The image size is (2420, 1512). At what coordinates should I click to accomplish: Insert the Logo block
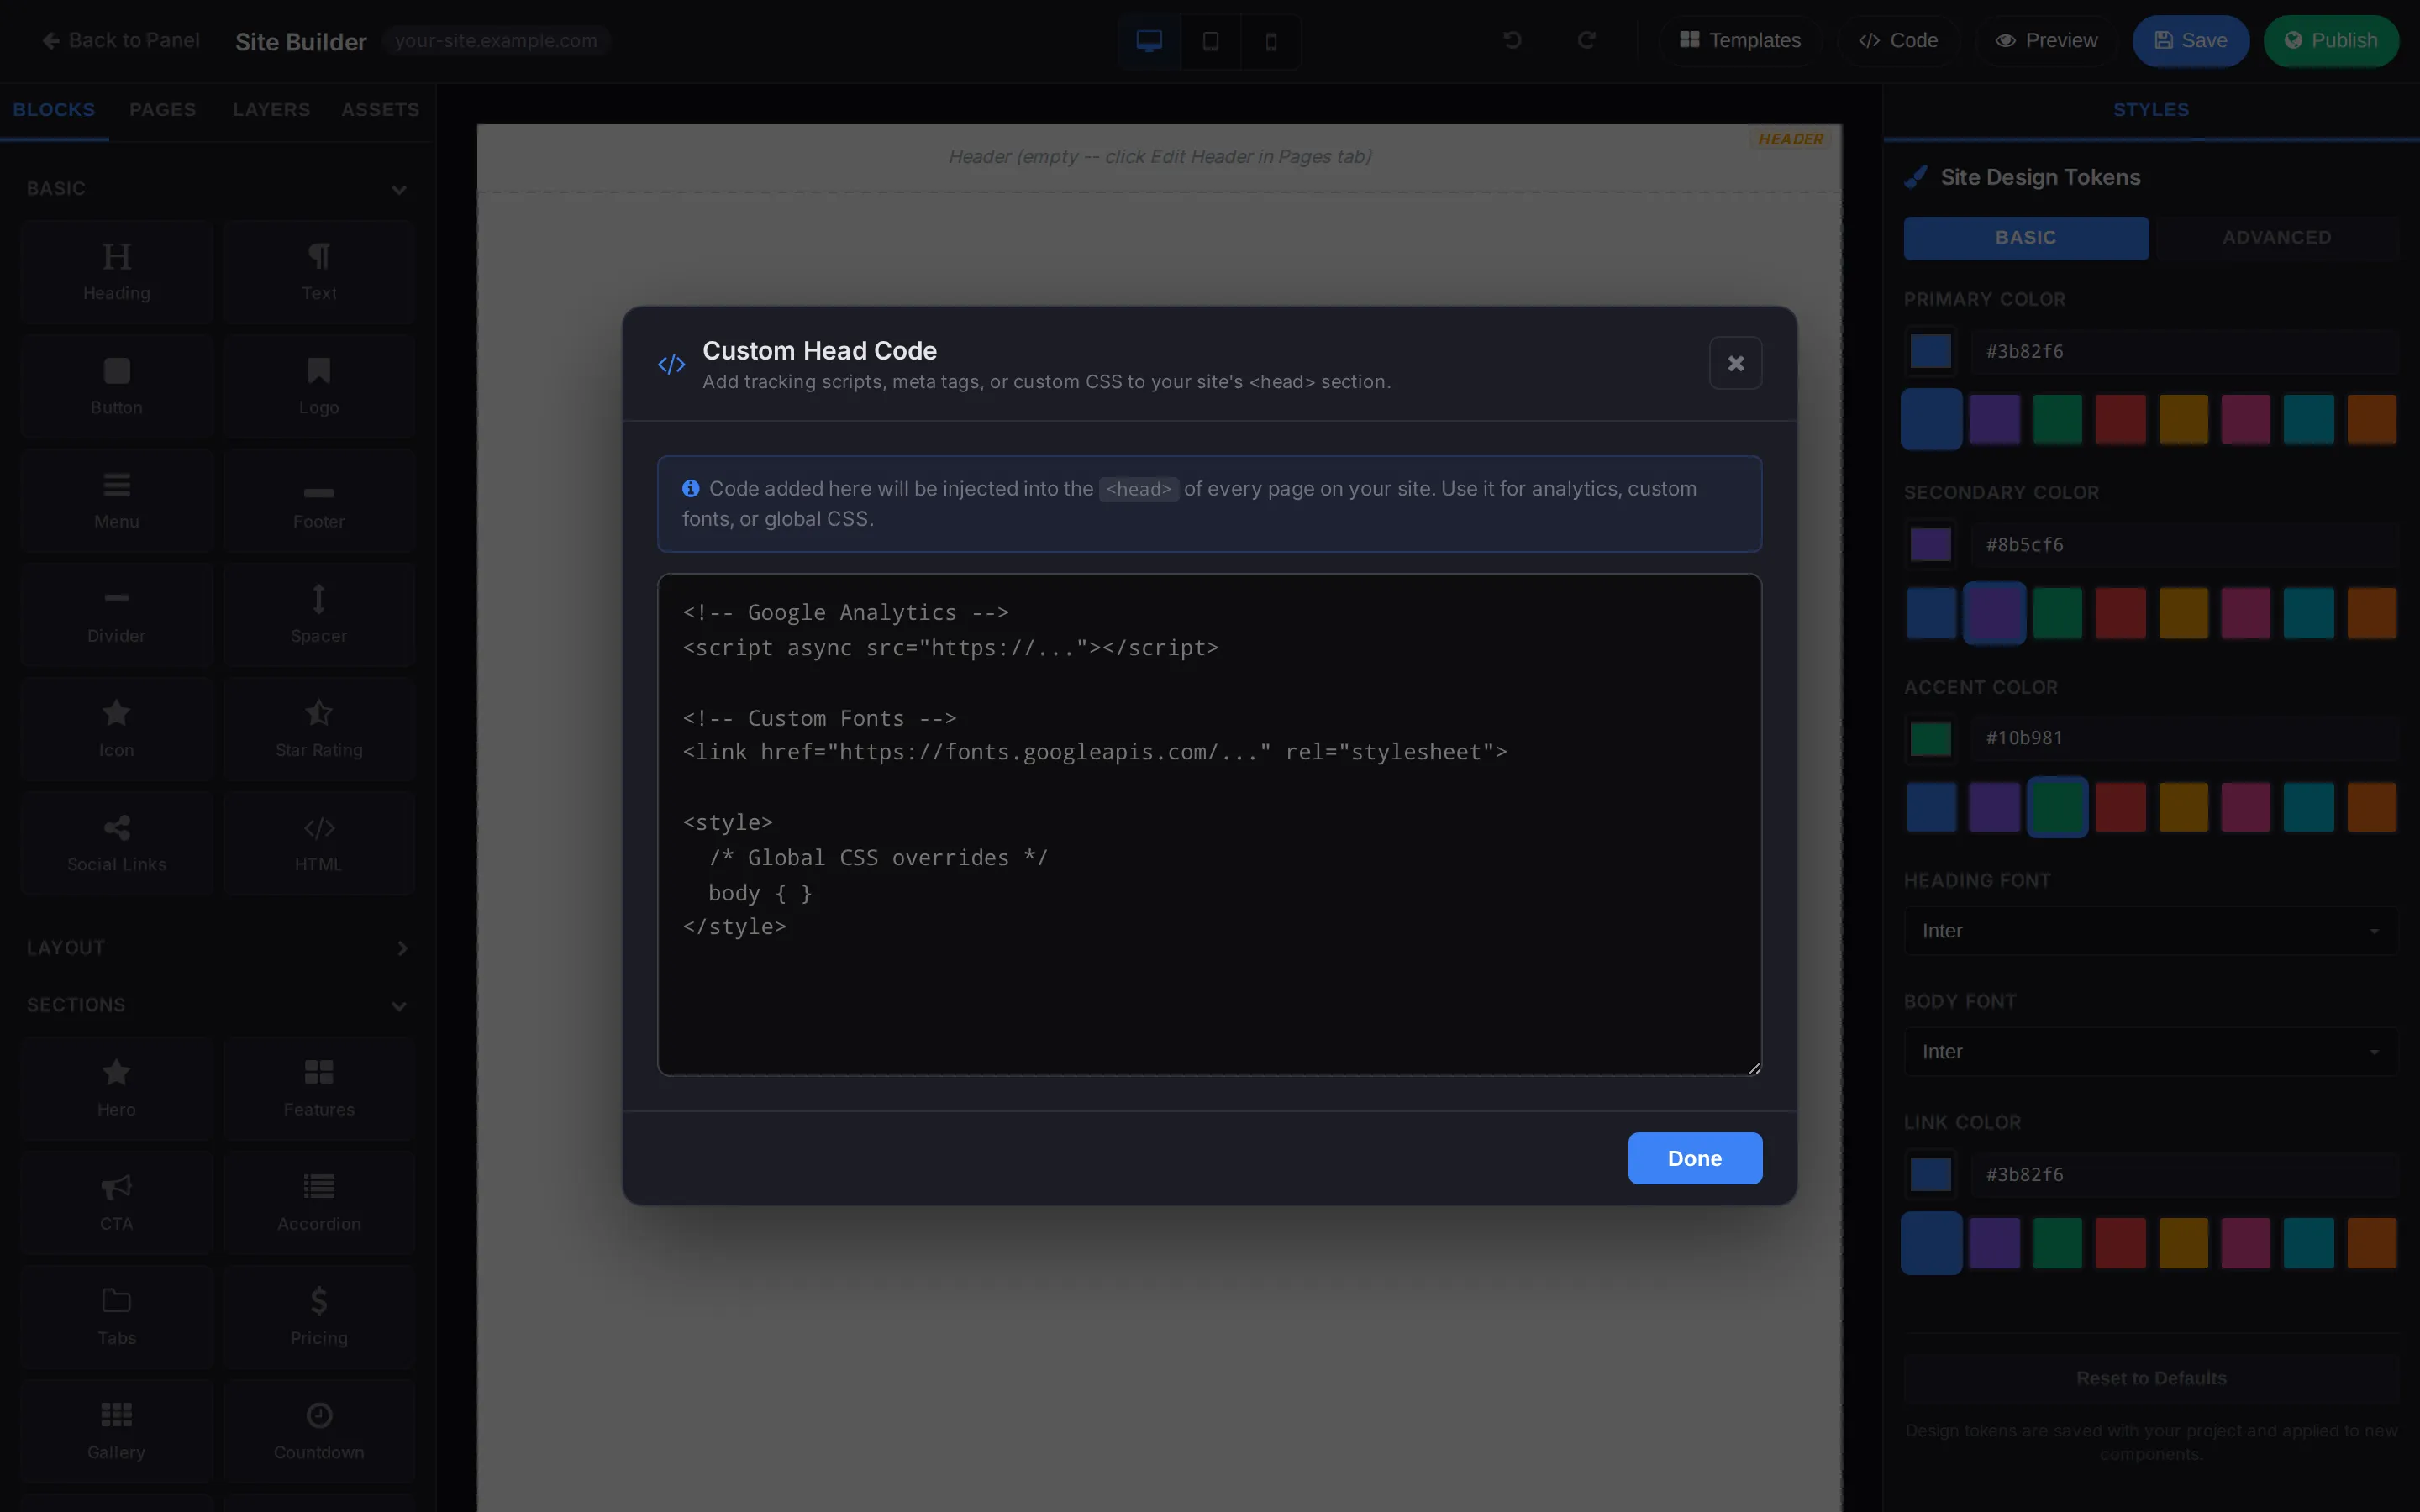tap(319, 386)
